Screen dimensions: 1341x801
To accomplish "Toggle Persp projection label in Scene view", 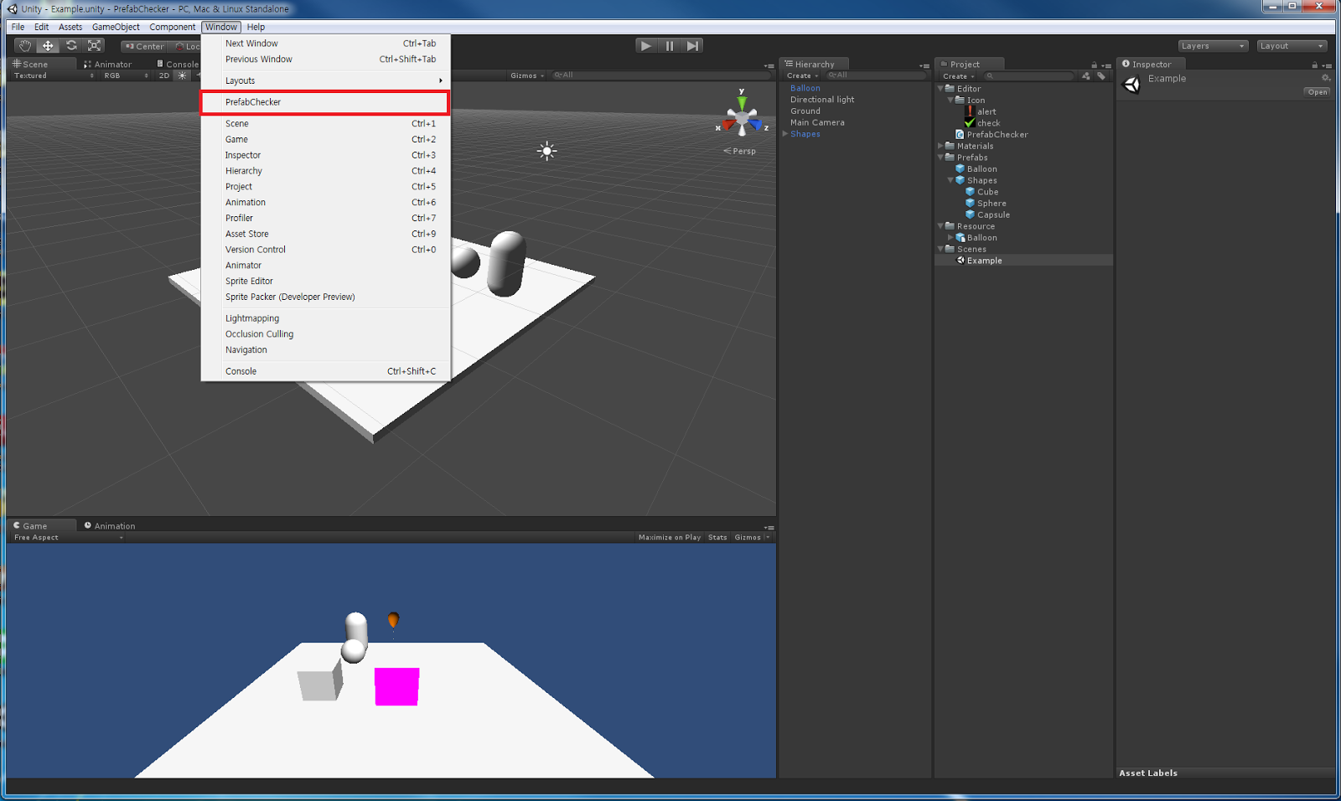I will click(x=740, y=152).
